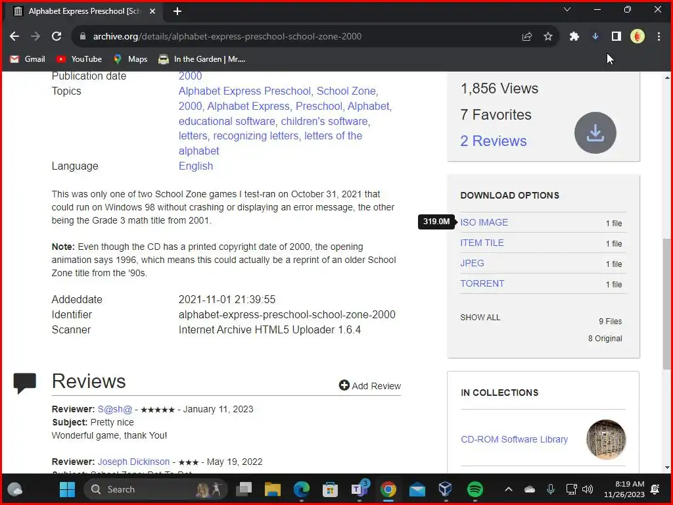The width and height of the screenshot is (673, 505).
Task: Click the round download button
Action: point(595,133)
